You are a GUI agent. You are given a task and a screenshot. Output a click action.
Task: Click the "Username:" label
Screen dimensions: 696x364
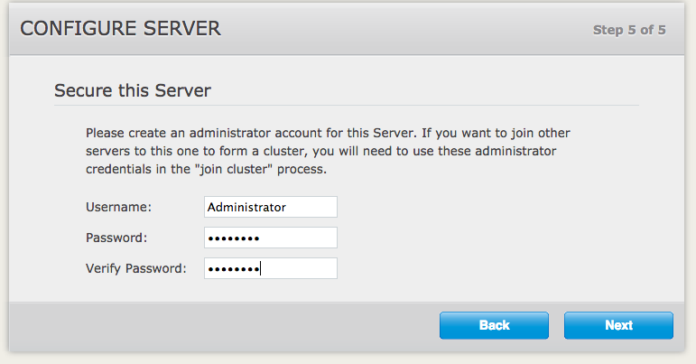pos(118,207)
